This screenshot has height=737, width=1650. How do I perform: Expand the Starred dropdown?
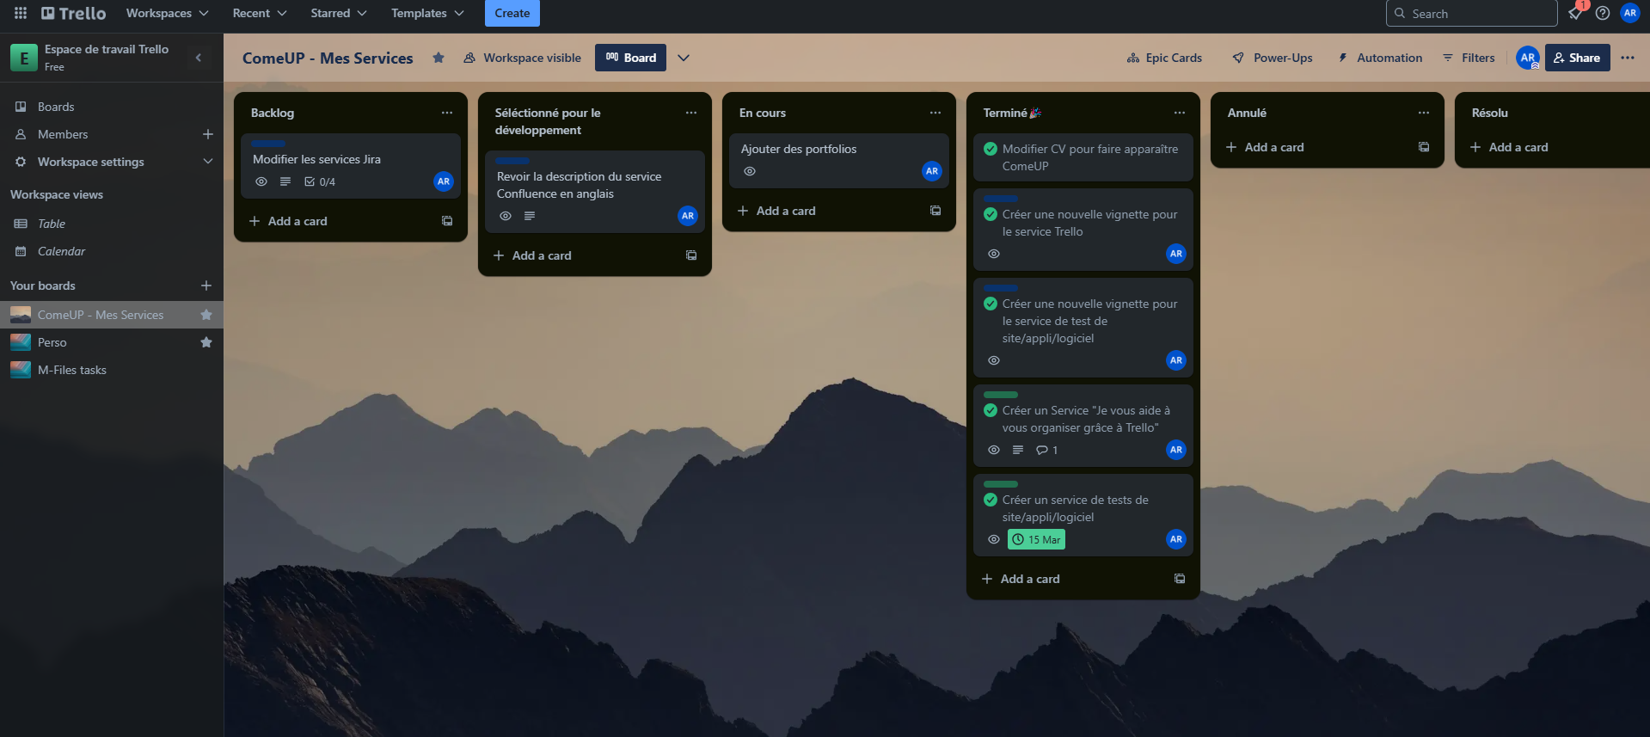339,13
